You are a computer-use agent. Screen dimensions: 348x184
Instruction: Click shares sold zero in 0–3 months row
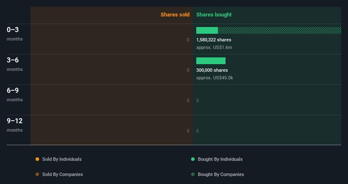tap(188, 40)
